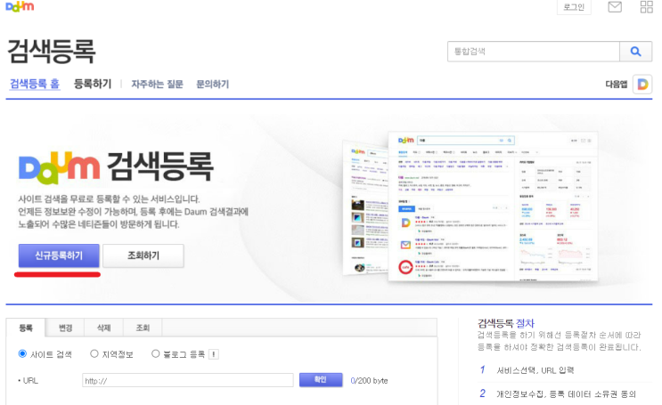This screenshot has height=405, width=662.
Task: Click the 확인 button next to URL
Action: [321, 380]
